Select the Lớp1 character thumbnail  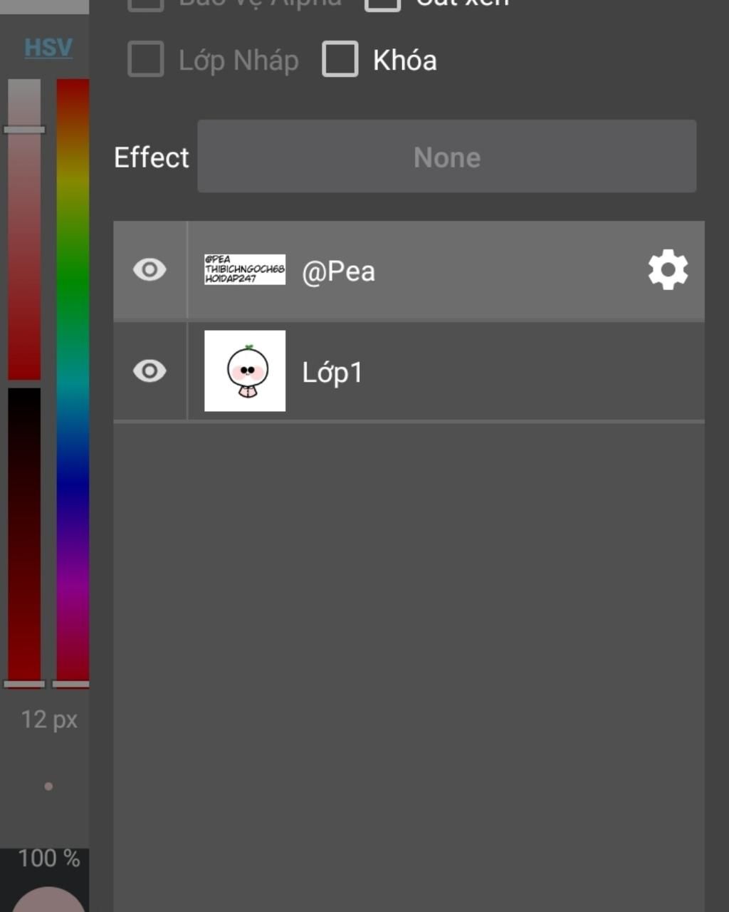[x=245, y=370]
